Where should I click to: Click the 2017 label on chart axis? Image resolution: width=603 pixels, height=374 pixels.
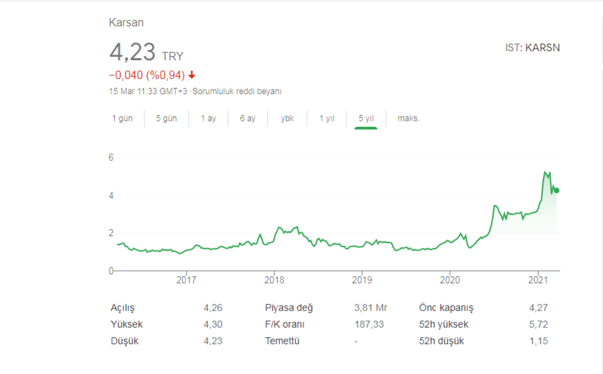(187, 280)
